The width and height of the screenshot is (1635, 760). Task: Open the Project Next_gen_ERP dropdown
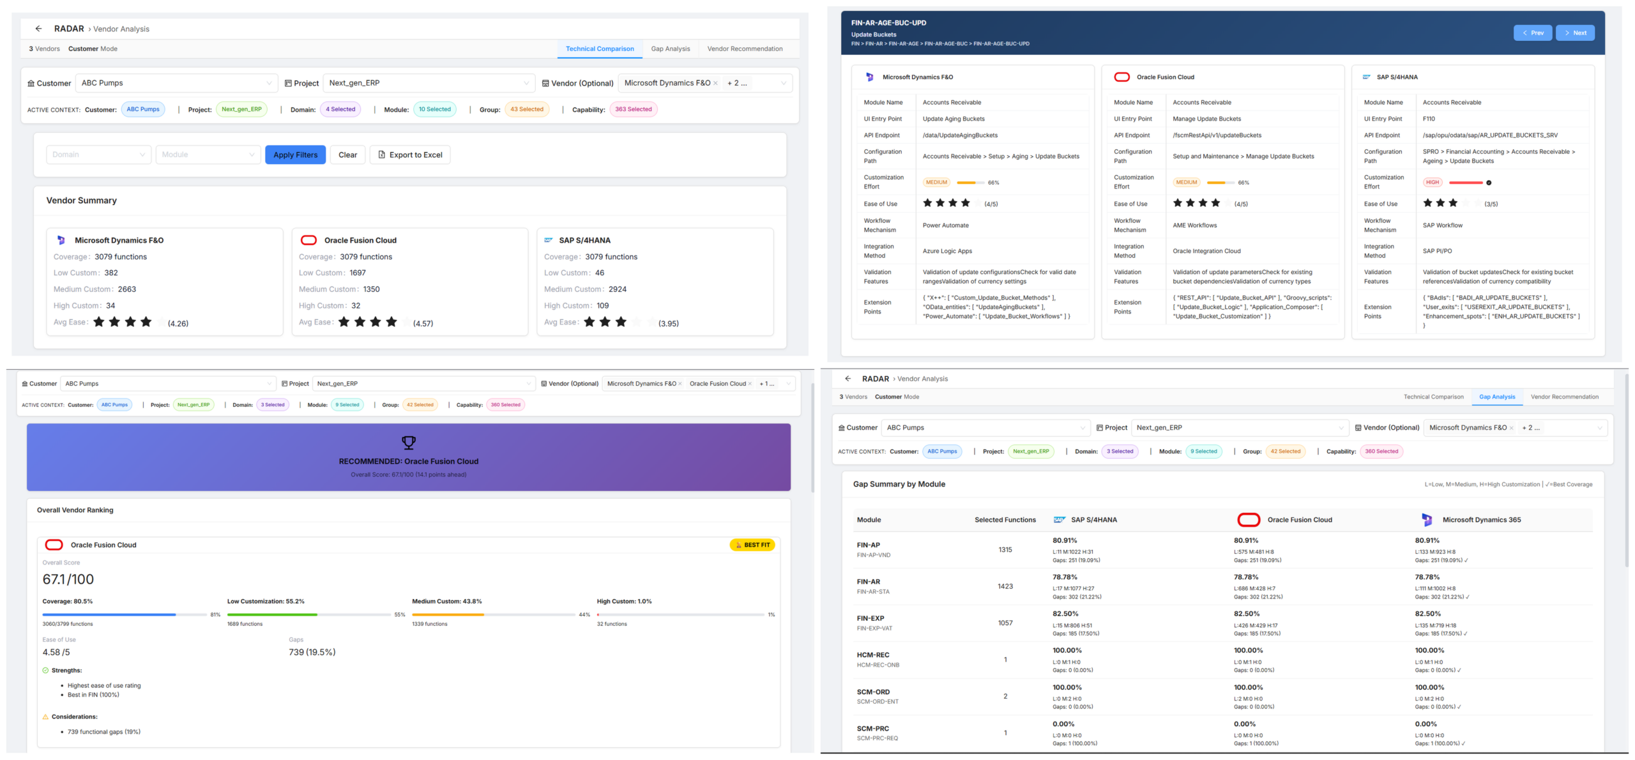click(x=429, y=83)
